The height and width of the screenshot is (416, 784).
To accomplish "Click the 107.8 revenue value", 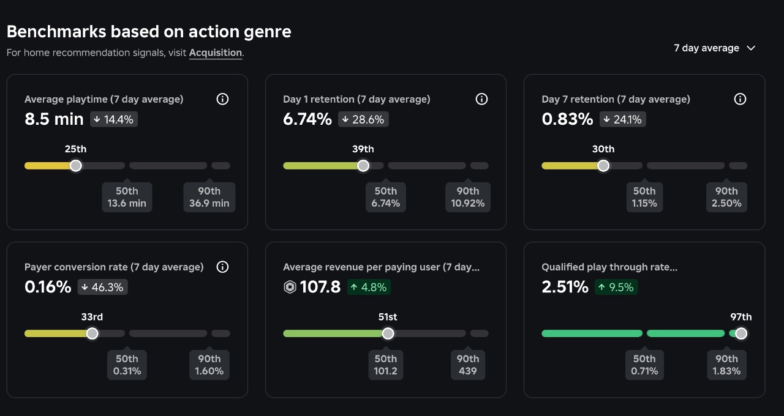I will tap(320, 287).
